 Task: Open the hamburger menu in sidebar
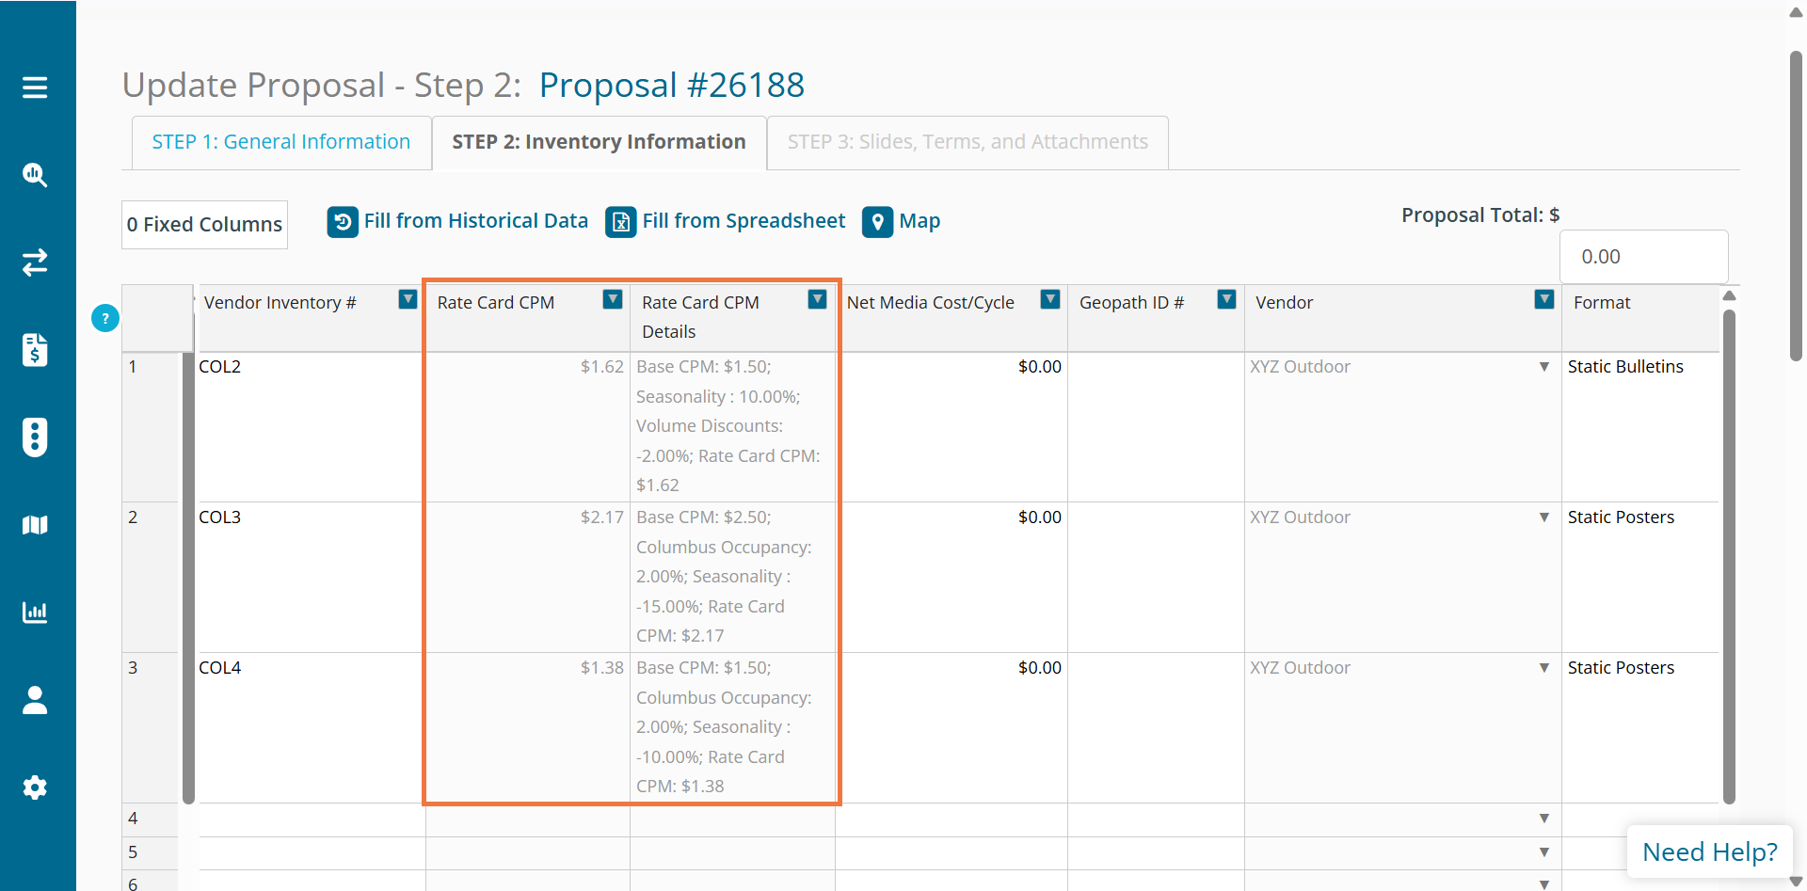coord(35,88)
